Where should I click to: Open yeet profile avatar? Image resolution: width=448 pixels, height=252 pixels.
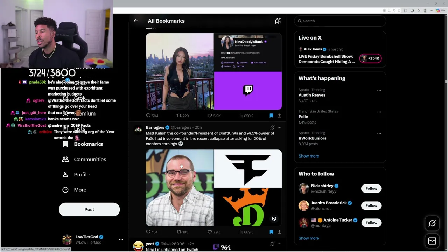[138, 246]
